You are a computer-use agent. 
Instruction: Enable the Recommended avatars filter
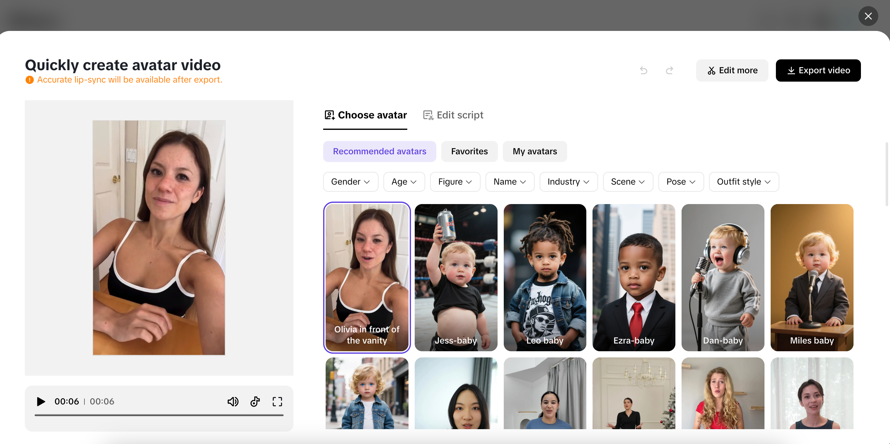click(x=379, y=151)
